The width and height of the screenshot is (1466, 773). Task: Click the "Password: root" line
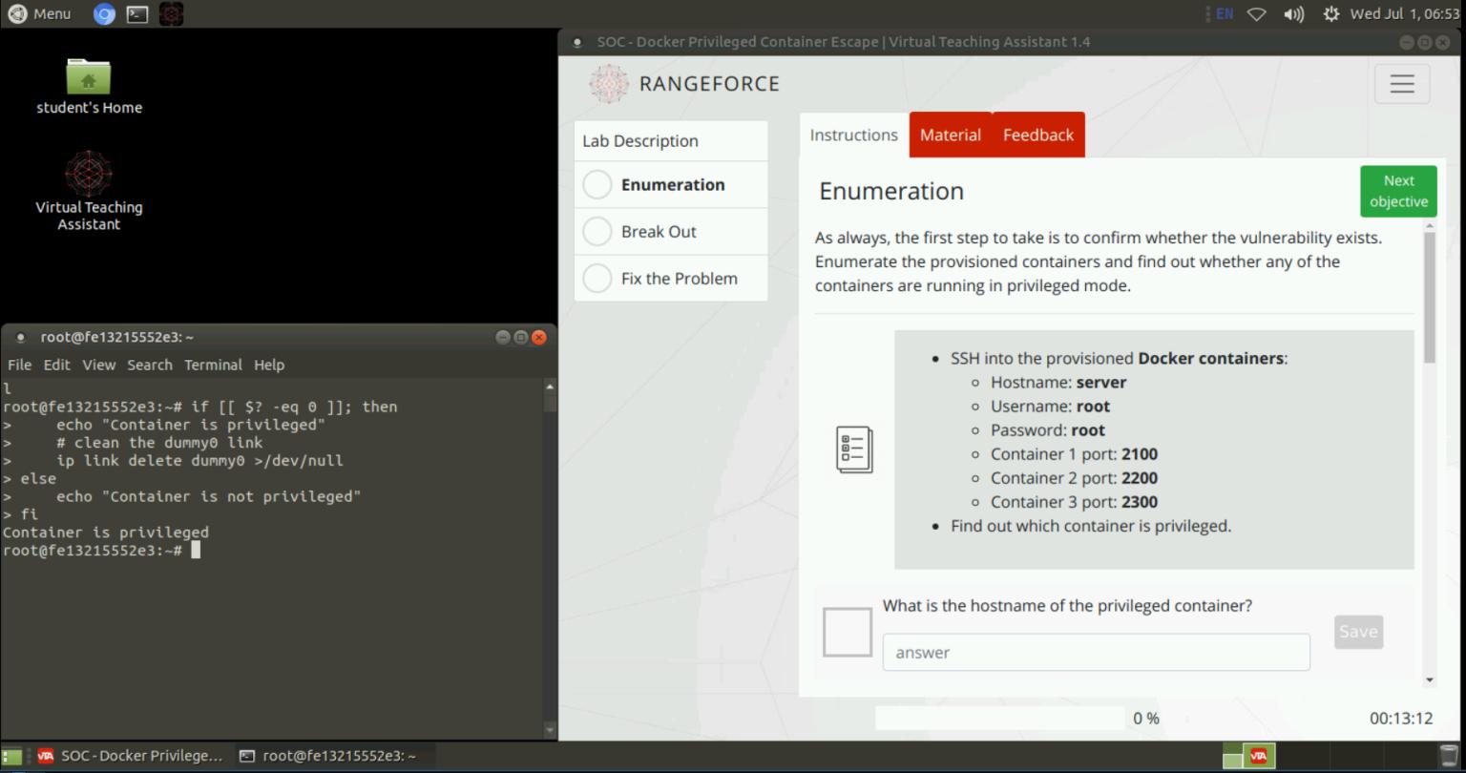click(x=1048, y=430)
